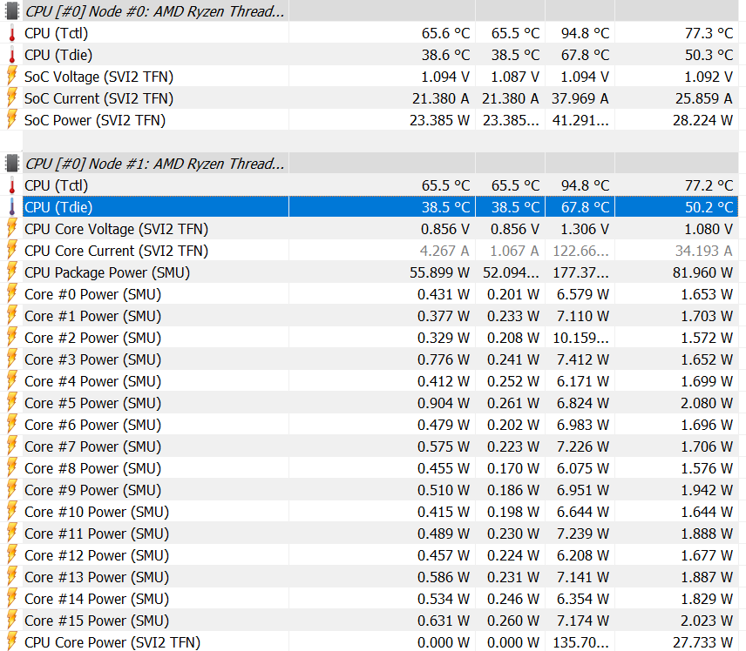
Task: Click the lightning icon next to SoC Power
Action: click(12, 120)
